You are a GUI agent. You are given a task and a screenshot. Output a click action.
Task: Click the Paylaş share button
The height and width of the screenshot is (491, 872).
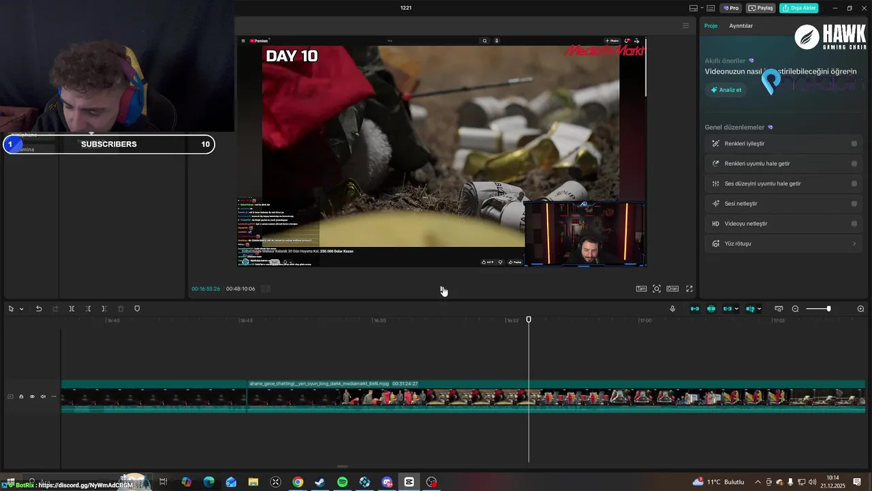pyautogui.click(x=761, y=8)
